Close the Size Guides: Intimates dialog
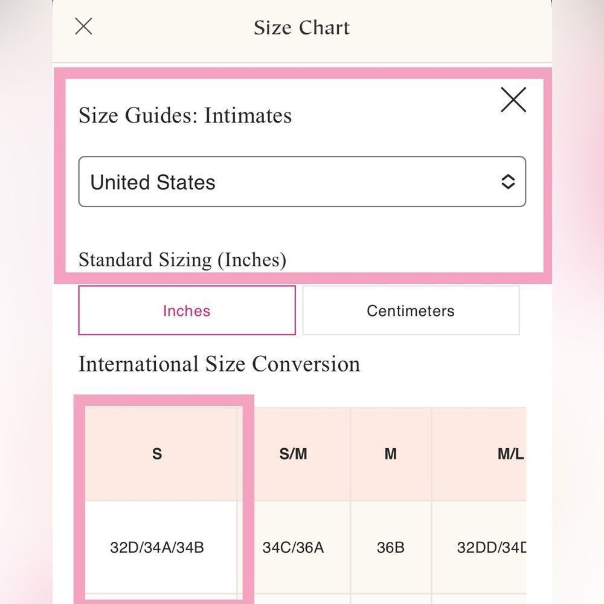The width and height of the screenshot is (604, 604). click(513, 100)
